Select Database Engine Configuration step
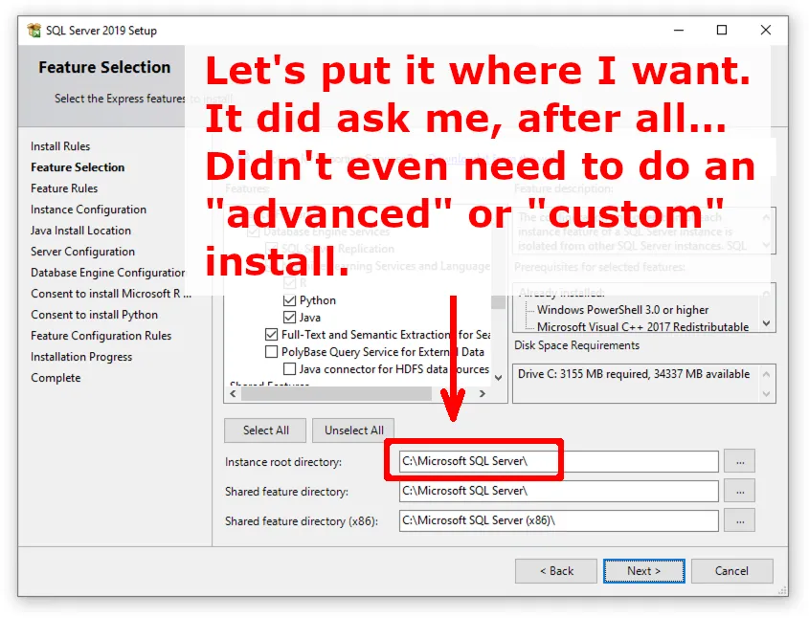Screen dimensions: 809x618 click(x=108, y=273)
